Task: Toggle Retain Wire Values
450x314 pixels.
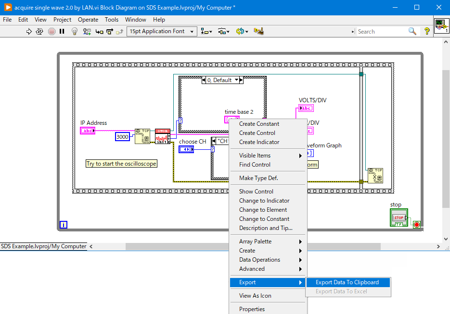Action: pos(87,32)
